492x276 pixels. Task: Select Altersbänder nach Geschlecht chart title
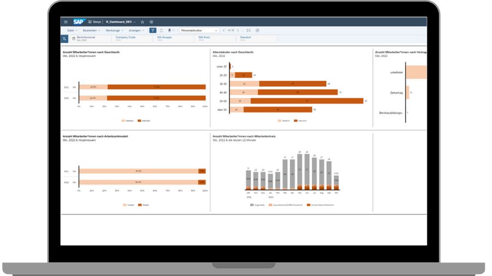click(x=233, y=52)
